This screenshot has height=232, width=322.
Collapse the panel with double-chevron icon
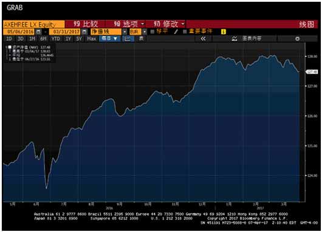(x=203, y=39)
